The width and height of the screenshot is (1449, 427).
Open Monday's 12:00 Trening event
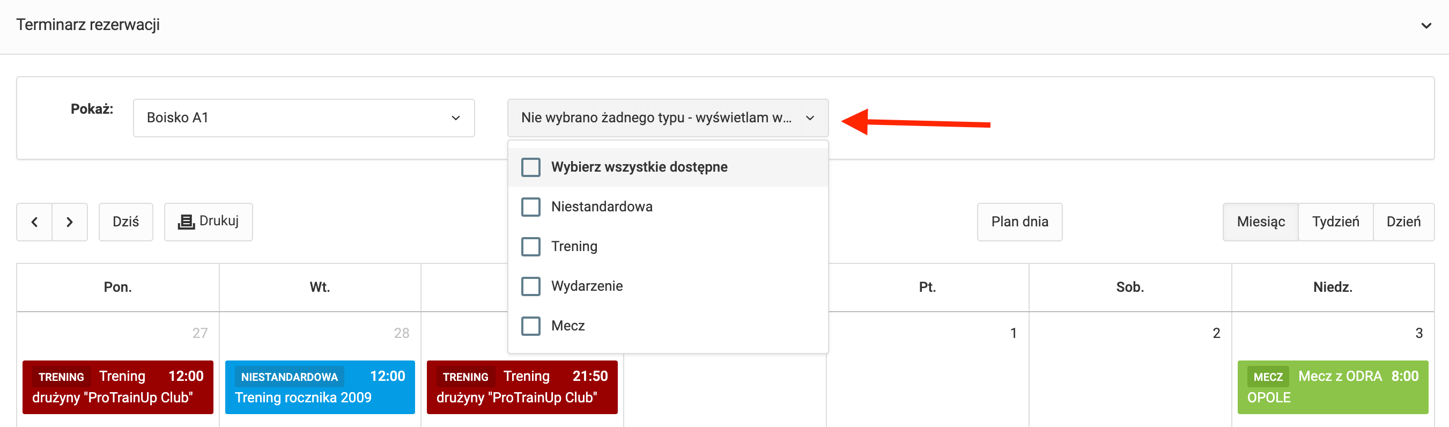[x=117, y=387]
